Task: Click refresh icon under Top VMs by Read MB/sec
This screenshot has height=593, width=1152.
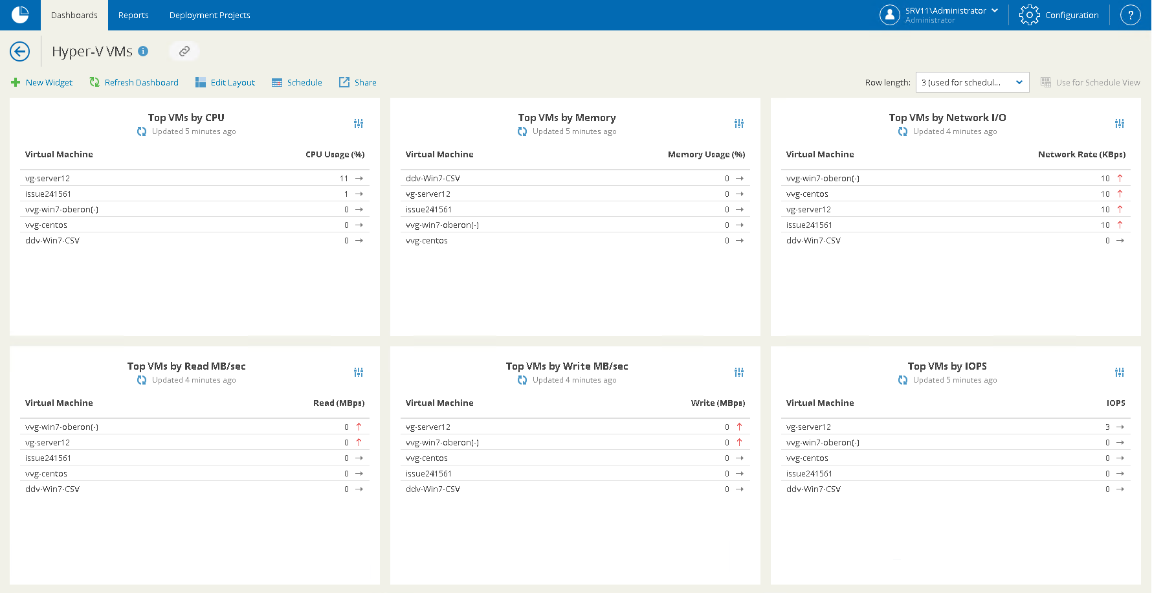Action: point(142,380)
